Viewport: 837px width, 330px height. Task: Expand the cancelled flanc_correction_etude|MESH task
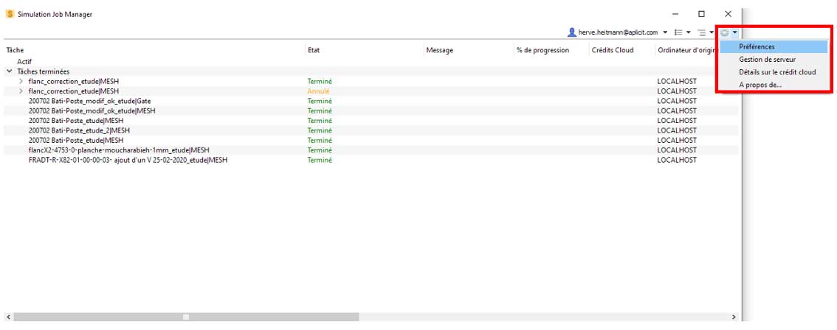coord(21,91)
